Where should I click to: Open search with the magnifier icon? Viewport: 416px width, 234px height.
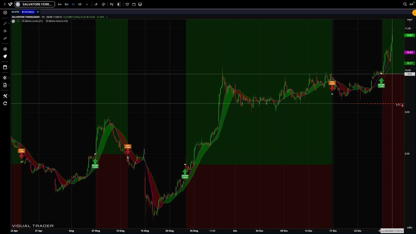pos(405,4)
